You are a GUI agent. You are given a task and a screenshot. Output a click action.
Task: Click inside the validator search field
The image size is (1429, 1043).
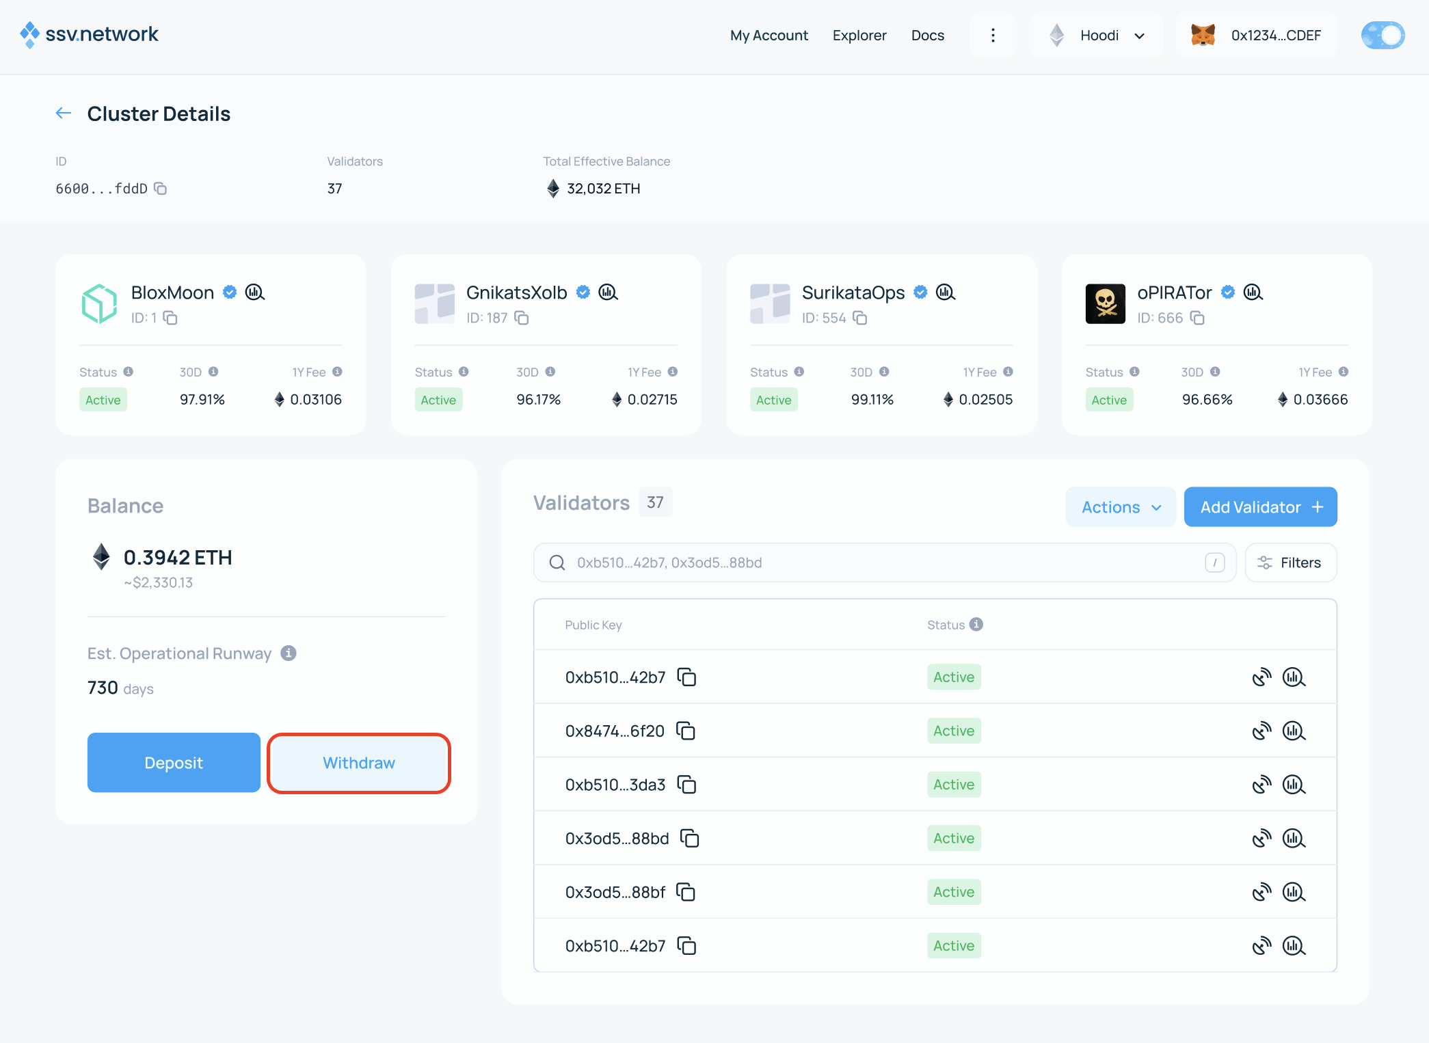882,563
